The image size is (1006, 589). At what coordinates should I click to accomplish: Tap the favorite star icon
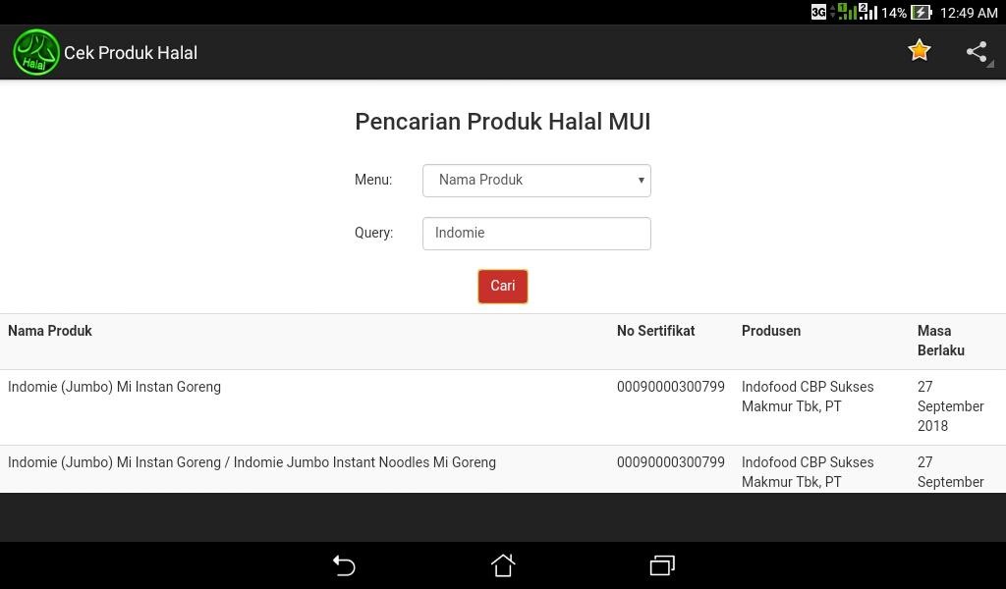tap(919, 51)
